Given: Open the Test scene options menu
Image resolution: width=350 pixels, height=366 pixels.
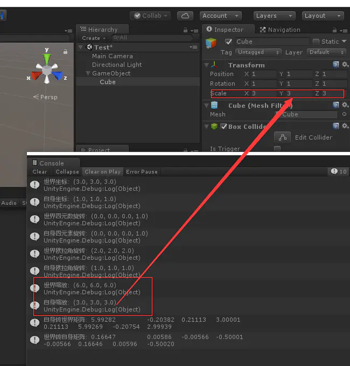Looking at the screenshot, I should click(193, 47).
